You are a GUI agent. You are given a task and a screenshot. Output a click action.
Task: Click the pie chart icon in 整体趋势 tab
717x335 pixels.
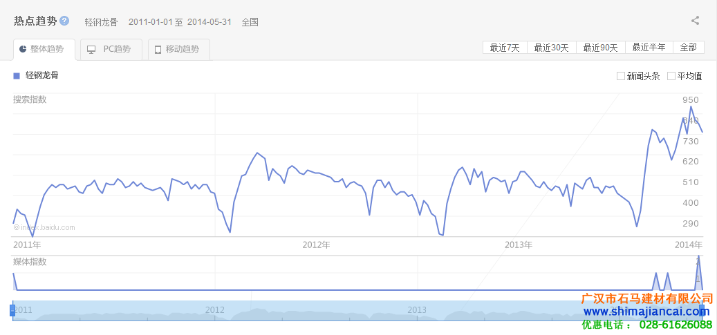pos(23,49)
